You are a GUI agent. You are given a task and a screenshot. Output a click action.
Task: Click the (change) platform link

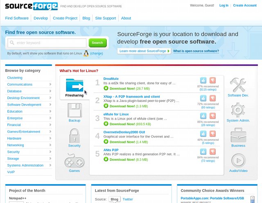point(97,53)
